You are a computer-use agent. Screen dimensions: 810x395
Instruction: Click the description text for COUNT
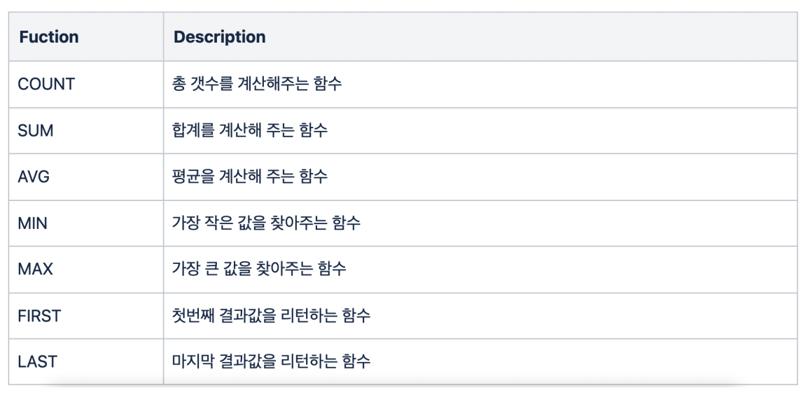[257, 84]
